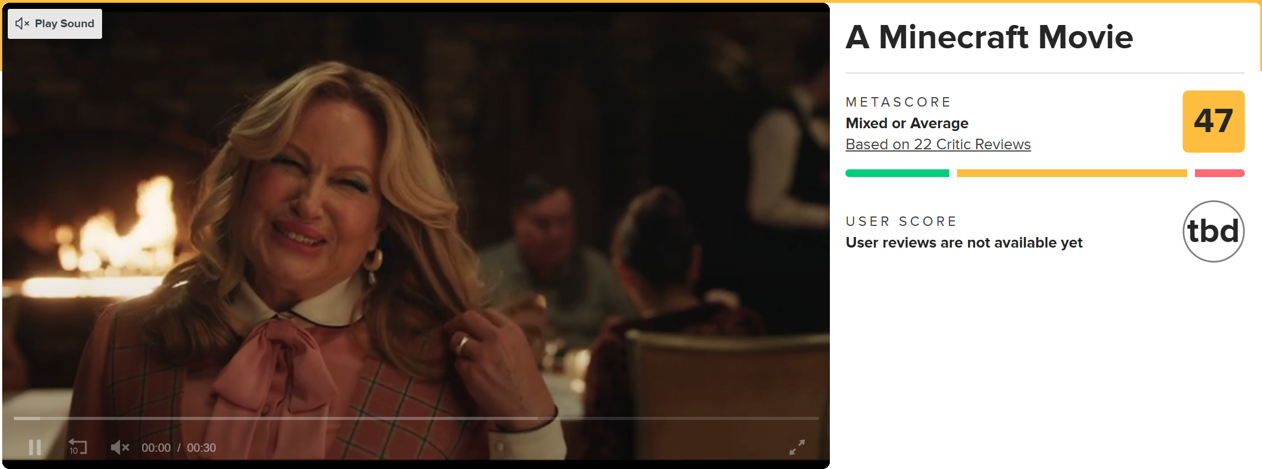Click the video progress bar
This screenshot has width=1262, height=469.
416,418
